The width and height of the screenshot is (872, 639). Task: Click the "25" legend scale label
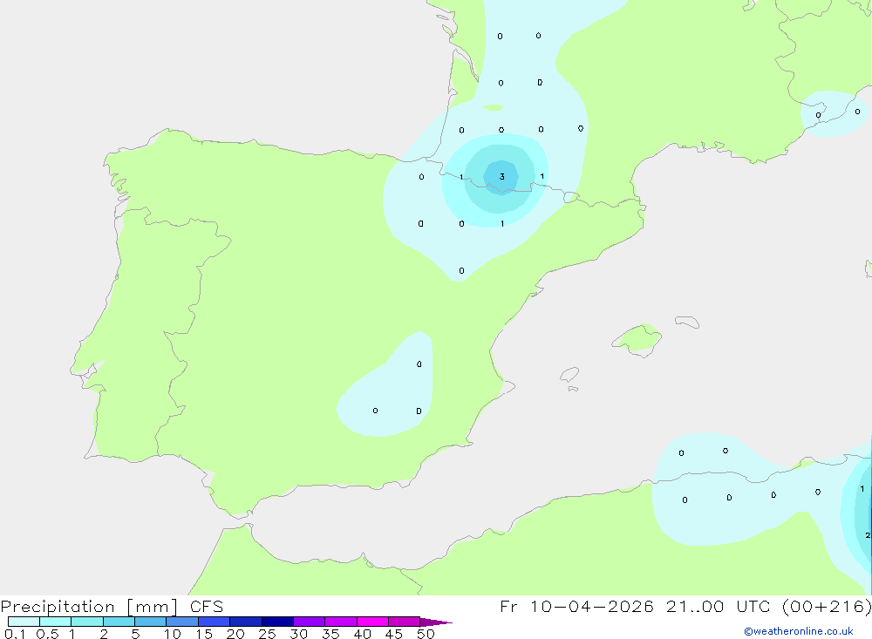(267, 634)
